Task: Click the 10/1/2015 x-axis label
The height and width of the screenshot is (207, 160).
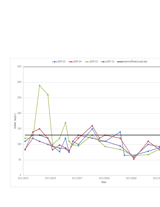Action: pyautogui.click(x=23, y=178)
